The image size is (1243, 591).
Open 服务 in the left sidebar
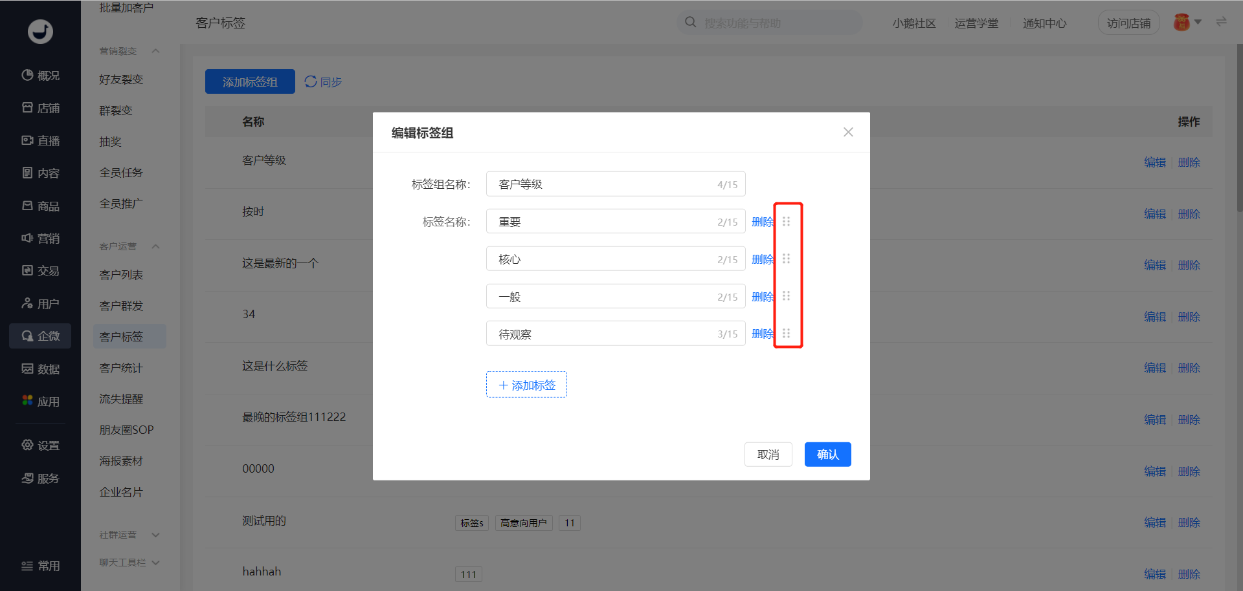click(40, 478)
